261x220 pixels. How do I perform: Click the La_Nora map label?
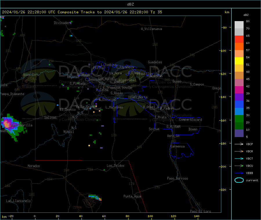115,73
